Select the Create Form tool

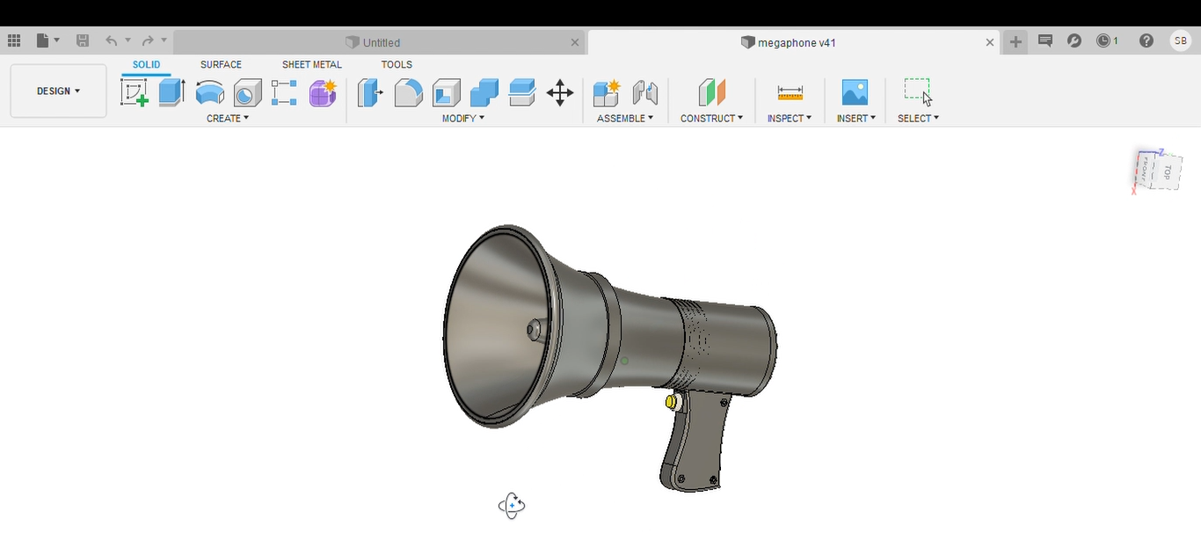pyautogui.click(x=323, y=92)
